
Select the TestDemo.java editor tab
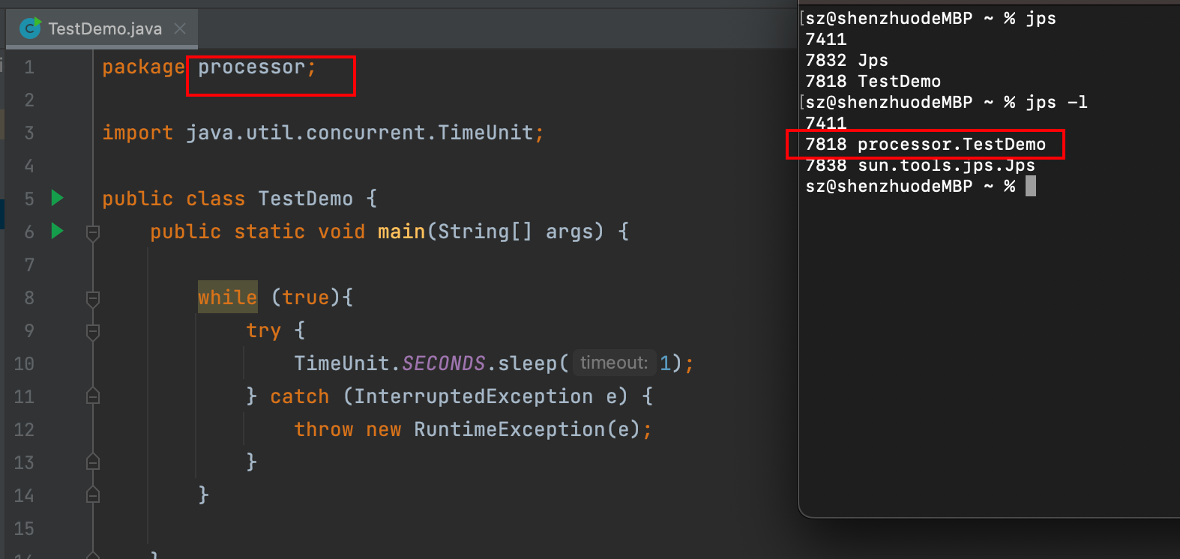(102, 28)
